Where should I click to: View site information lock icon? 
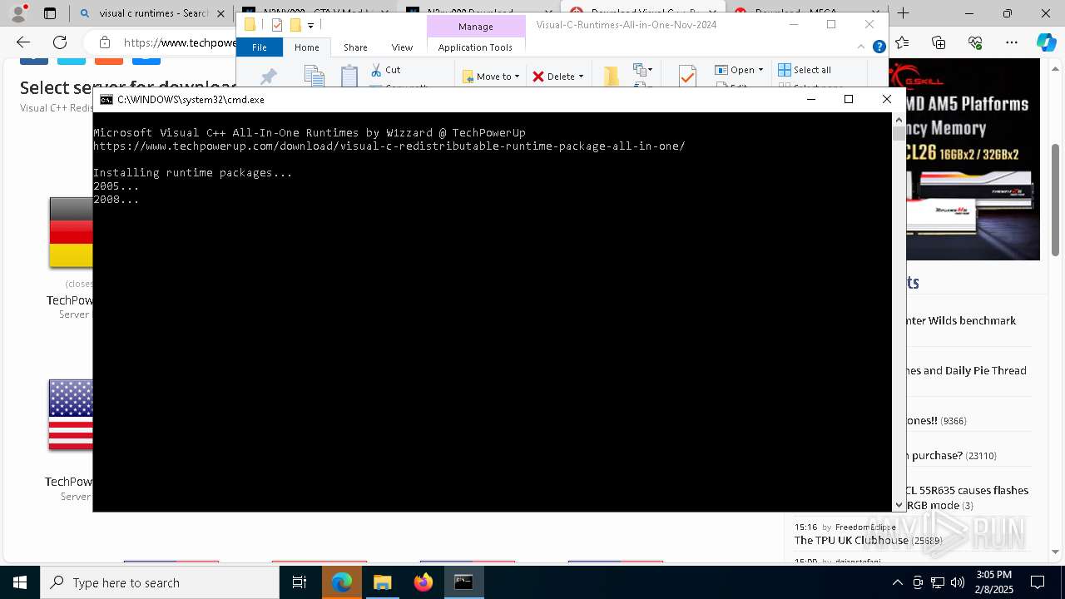coord(105,42)
